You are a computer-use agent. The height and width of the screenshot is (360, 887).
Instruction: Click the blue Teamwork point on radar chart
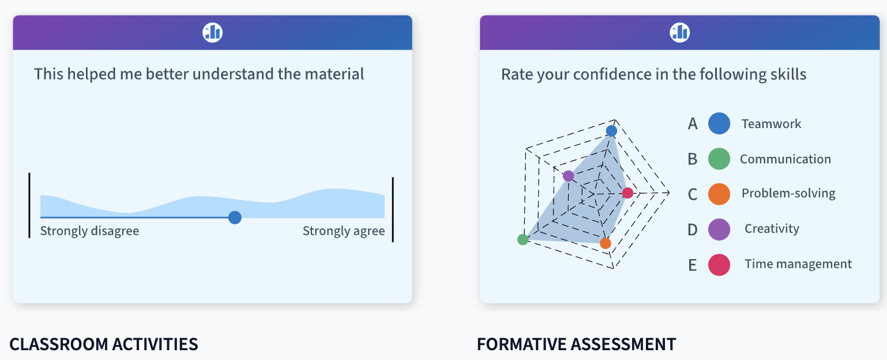[611, 131]
